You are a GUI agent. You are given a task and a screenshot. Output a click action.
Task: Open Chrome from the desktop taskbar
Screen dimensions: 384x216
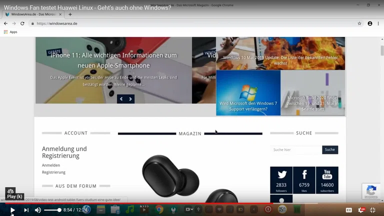coord(159,209)
